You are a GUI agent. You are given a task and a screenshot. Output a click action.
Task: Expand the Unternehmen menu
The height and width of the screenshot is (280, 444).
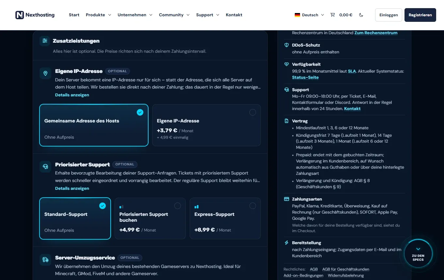click(x=135, y=15)
